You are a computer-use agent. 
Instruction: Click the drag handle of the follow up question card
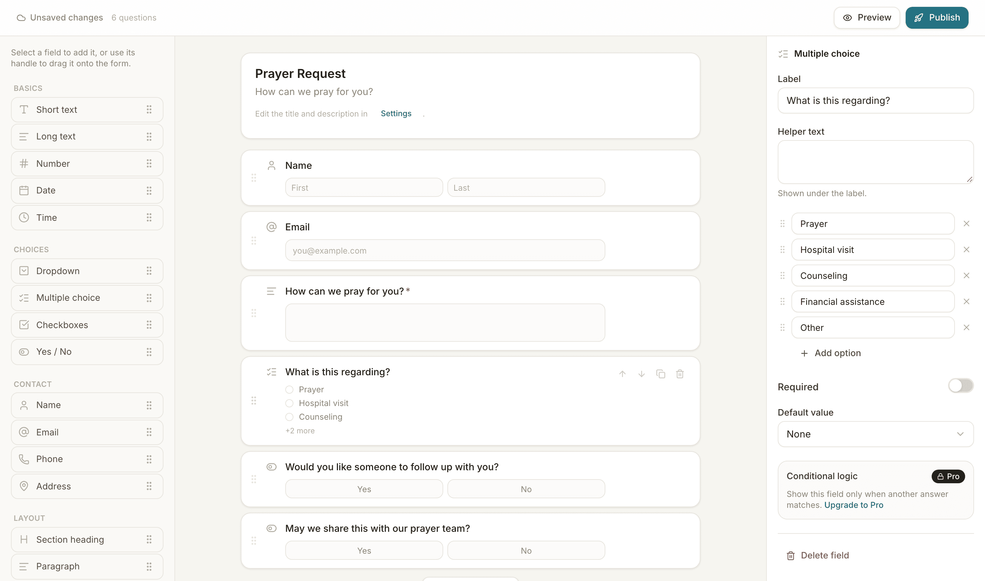coord(254,479)
